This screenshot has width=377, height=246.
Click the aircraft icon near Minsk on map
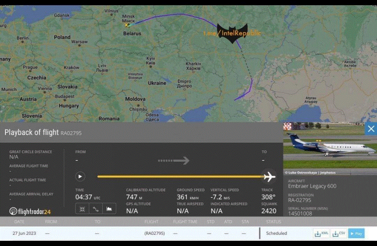pyautogui.click(x=127, y=25)
